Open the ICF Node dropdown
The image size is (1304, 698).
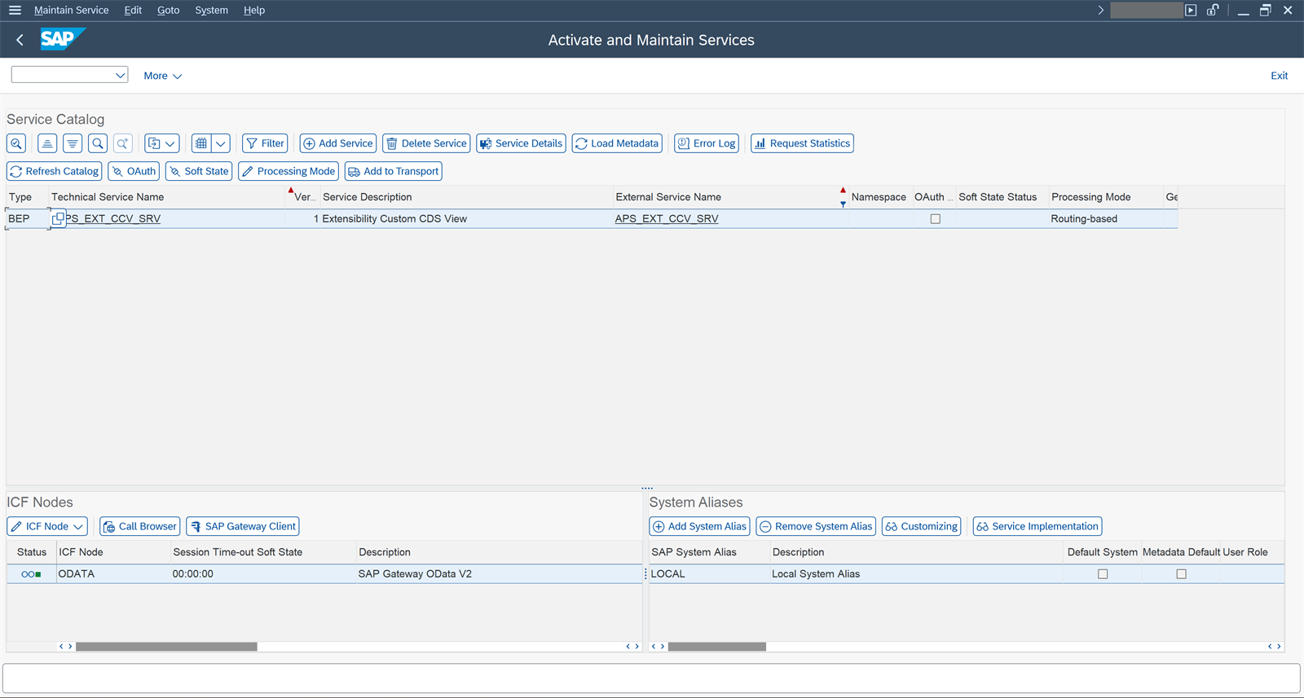tap(47, 526)
